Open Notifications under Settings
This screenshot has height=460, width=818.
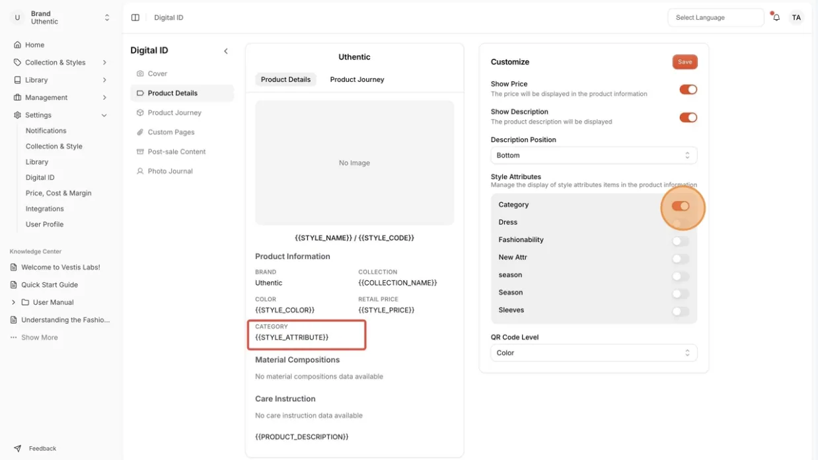tap(46, 131)
